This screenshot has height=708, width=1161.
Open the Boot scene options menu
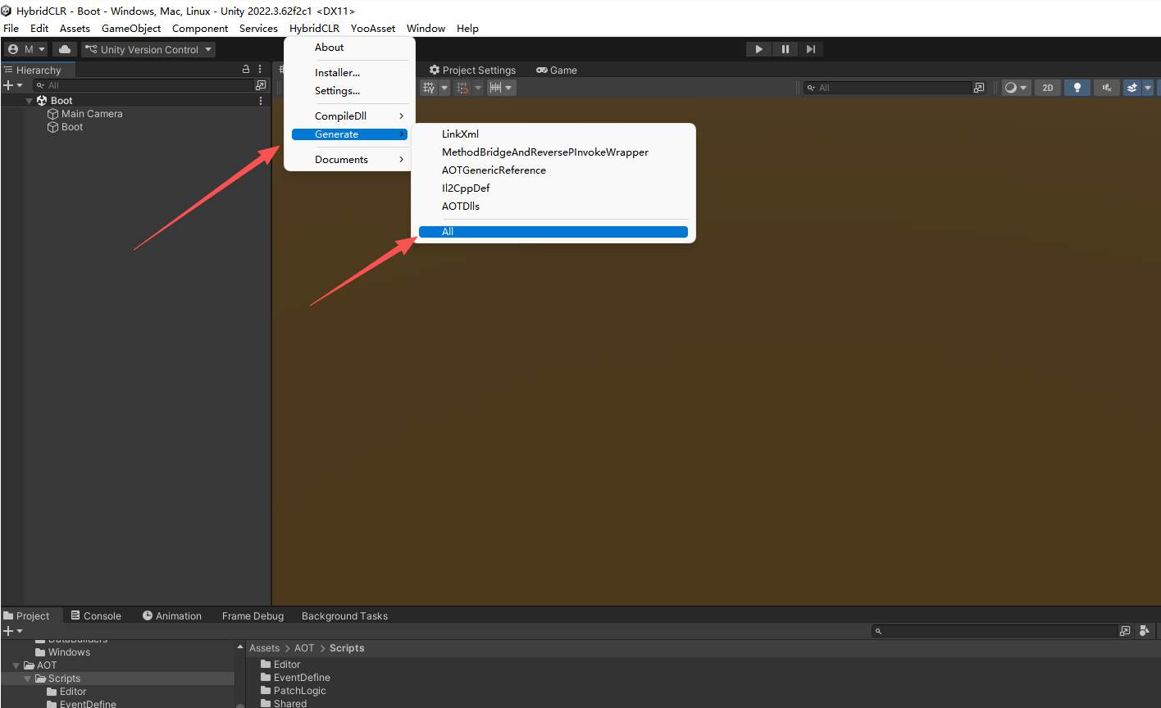261,101
